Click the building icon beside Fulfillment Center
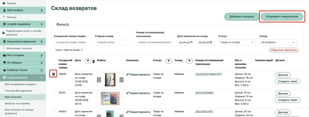 tap(4, 70)
